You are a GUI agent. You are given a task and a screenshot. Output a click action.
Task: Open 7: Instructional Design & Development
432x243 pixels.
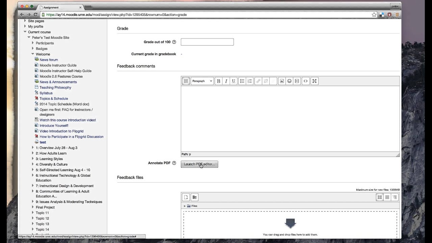pyautogui.click(x=65, y=186)
